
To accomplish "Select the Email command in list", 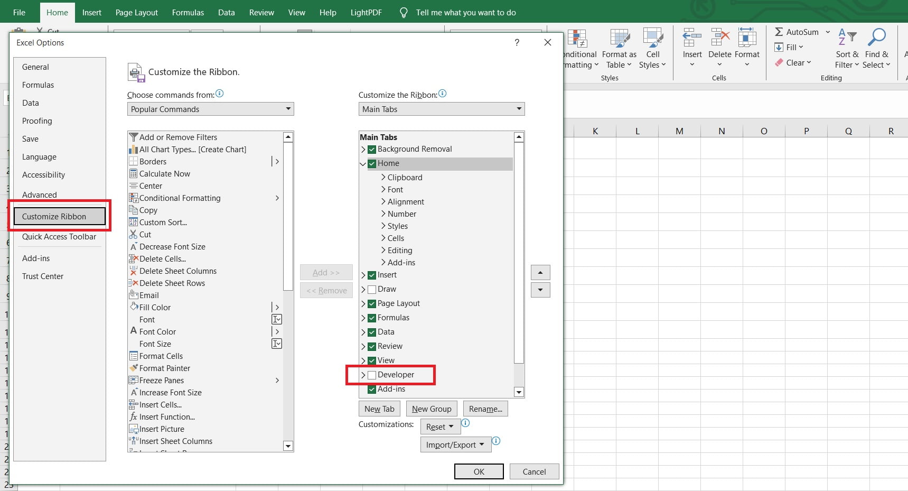I will coord(205,295).
